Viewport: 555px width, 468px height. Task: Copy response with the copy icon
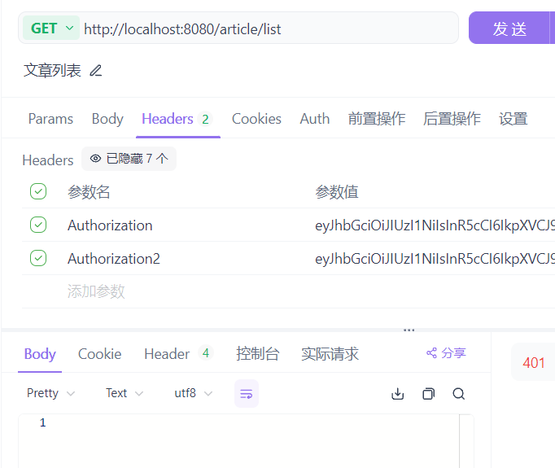tap(428, 394)
